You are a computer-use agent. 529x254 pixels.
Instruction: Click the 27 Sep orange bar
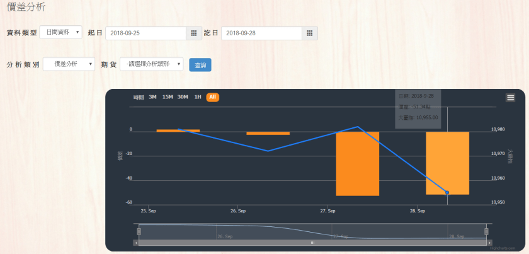[357, 164]
